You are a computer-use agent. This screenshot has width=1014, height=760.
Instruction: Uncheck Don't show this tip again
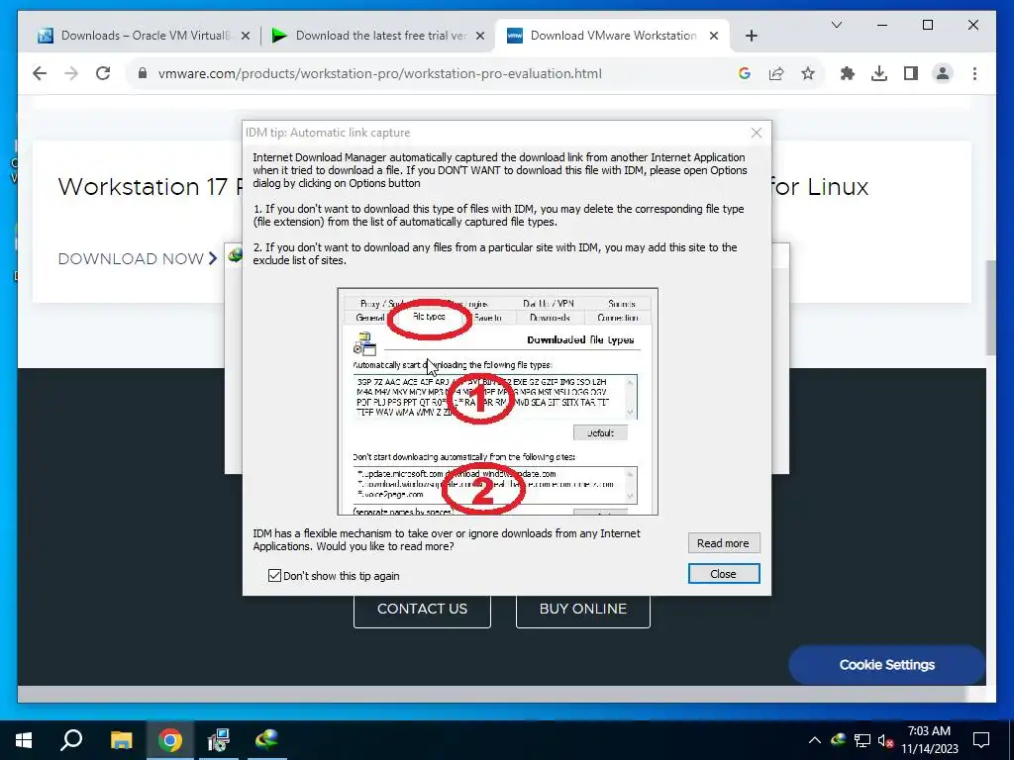coord(274,575)
